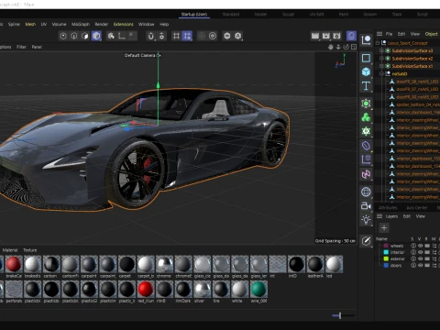Toggle render visibility for wheels layer
Image resolution: width=440 pixels, height=330 pixels.
pyautogui.click(x=427, y=246)
